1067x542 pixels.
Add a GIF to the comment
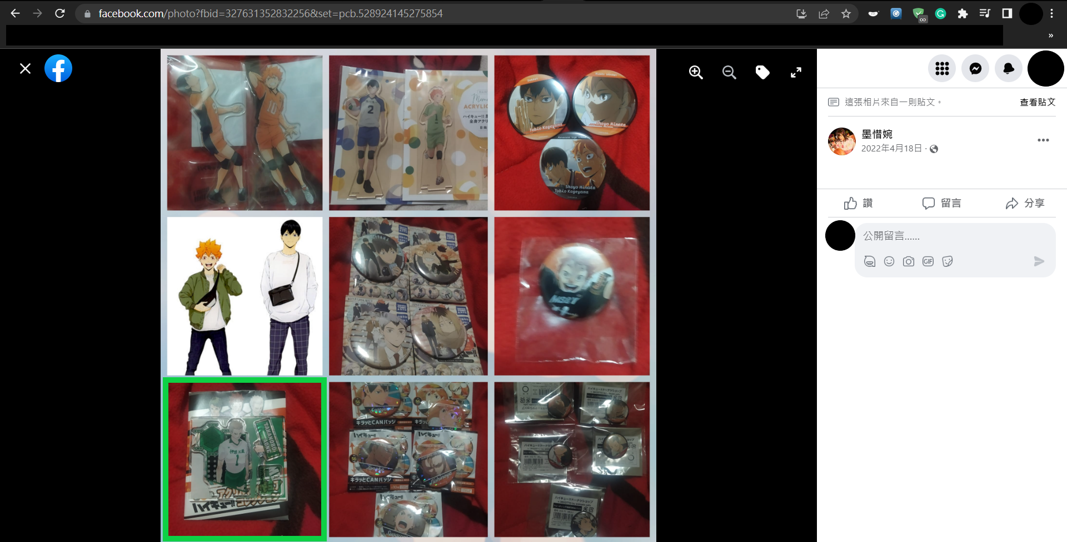pos(928,261)
